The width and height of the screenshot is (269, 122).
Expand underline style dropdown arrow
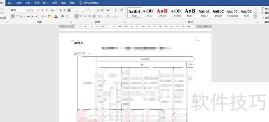pyautogui.click(x=25, y=16)
